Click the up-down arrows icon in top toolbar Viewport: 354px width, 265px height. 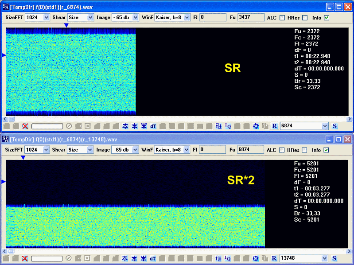(x=218, y=126)
